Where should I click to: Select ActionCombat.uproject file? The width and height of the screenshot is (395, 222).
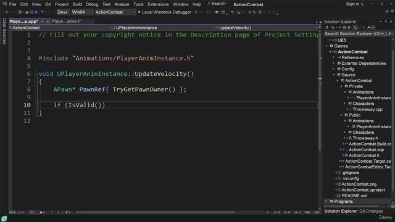(x=363, y=190)
